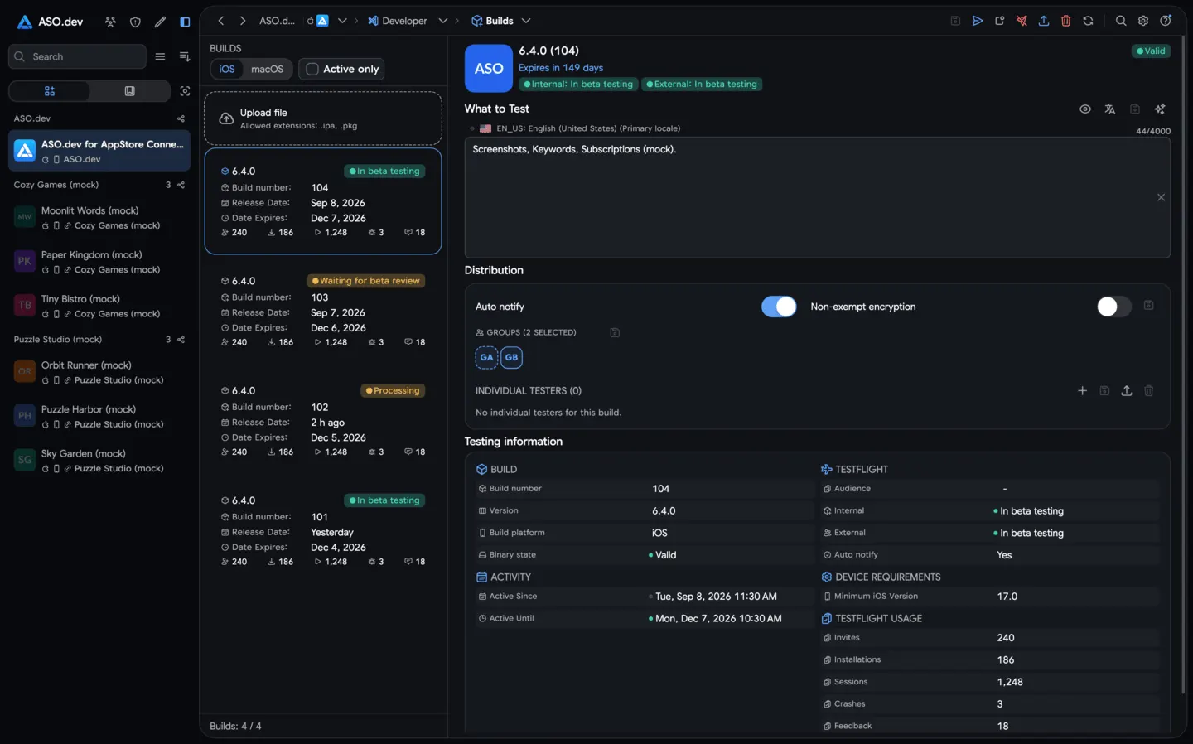Click the AI sparkles icon in What to Test
Viewport: 1193px width, 744px height.
point(1160,109)
